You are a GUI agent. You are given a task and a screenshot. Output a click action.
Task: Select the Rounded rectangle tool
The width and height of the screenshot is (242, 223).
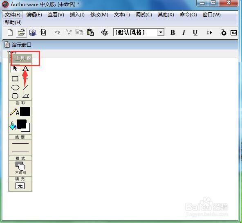coord(15,96)
